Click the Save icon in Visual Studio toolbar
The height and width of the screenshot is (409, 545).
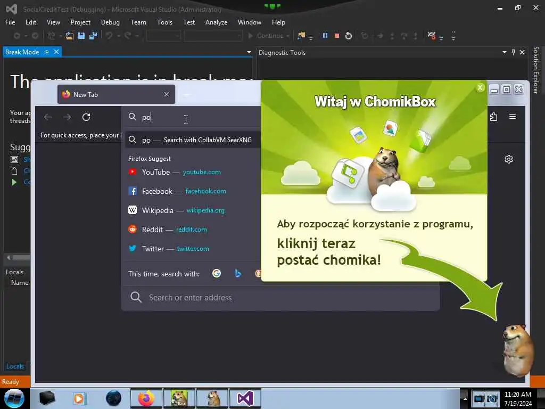(x=81, y=36)
